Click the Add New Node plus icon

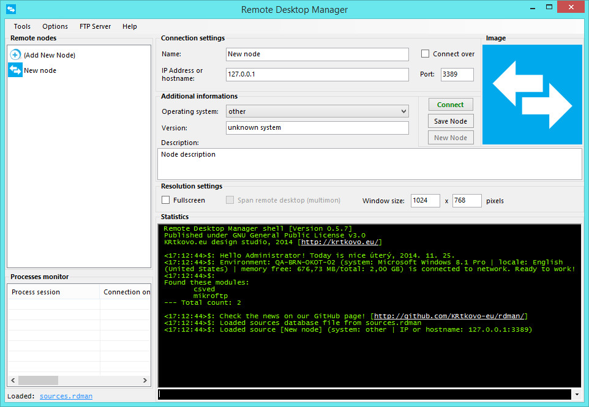(x=15, y=55)
